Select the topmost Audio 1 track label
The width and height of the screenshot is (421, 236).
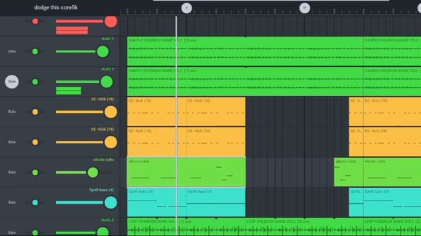(x=108, y=39)
